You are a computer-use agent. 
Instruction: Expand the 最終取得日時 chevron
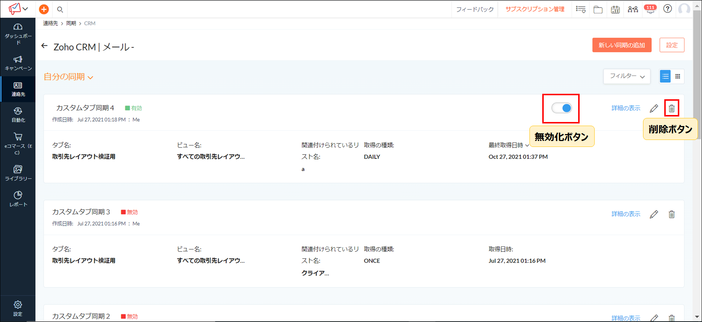[x=527, y=145]
